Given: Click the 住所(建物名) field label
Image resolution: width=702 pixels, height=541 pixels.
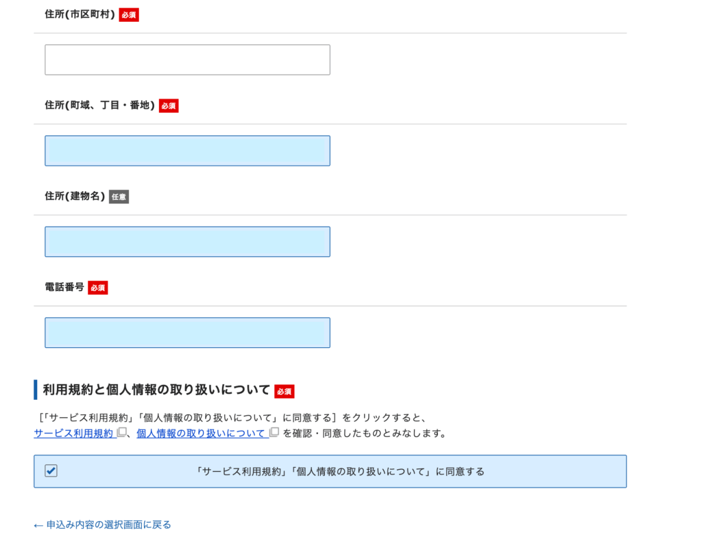Looking at the screenshot, I should (75, 197).
